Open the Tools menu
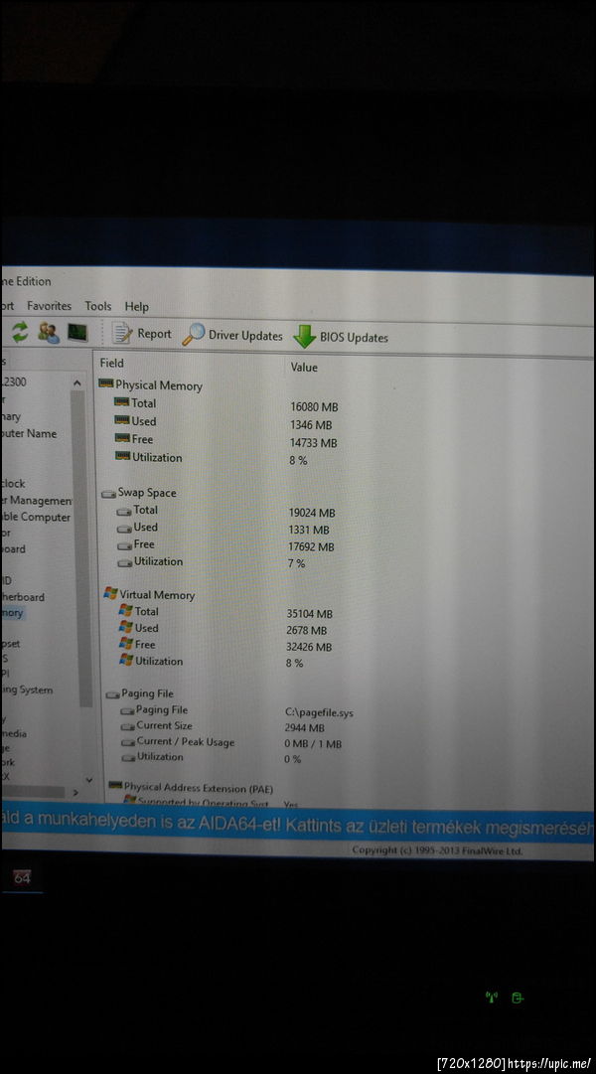The image size is (596, 1074). (98, 306)
